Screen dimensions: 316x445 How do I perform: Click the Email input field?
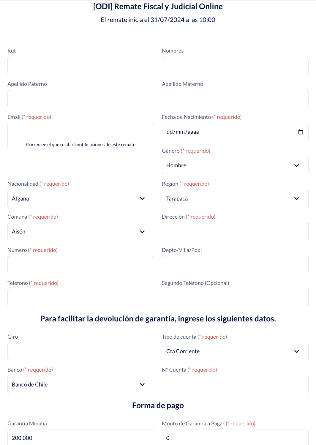pos(80,132)
